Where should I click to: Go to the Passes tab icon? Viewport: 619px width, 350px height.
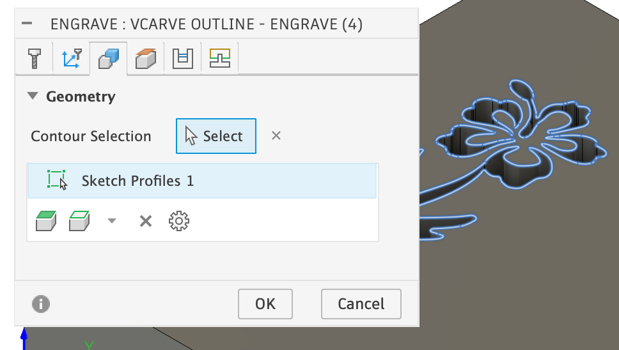point(183,59)
